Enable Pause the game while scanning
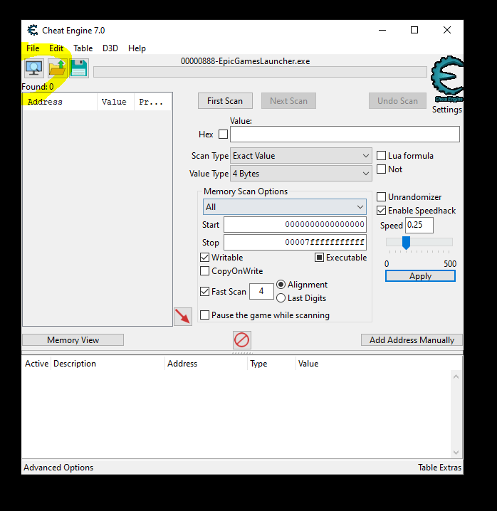Screen dimensions: 497x511 pyautogui.click(x=205, y=315)
